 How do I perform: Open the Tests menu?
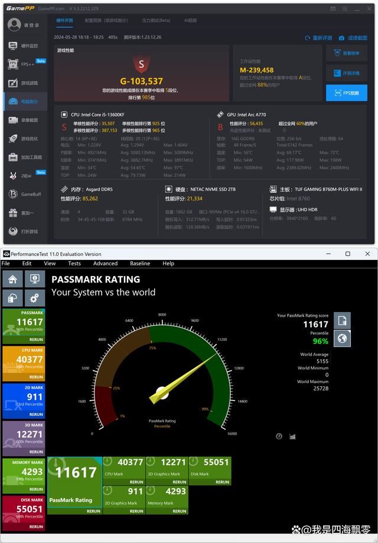tap(74, 264)
